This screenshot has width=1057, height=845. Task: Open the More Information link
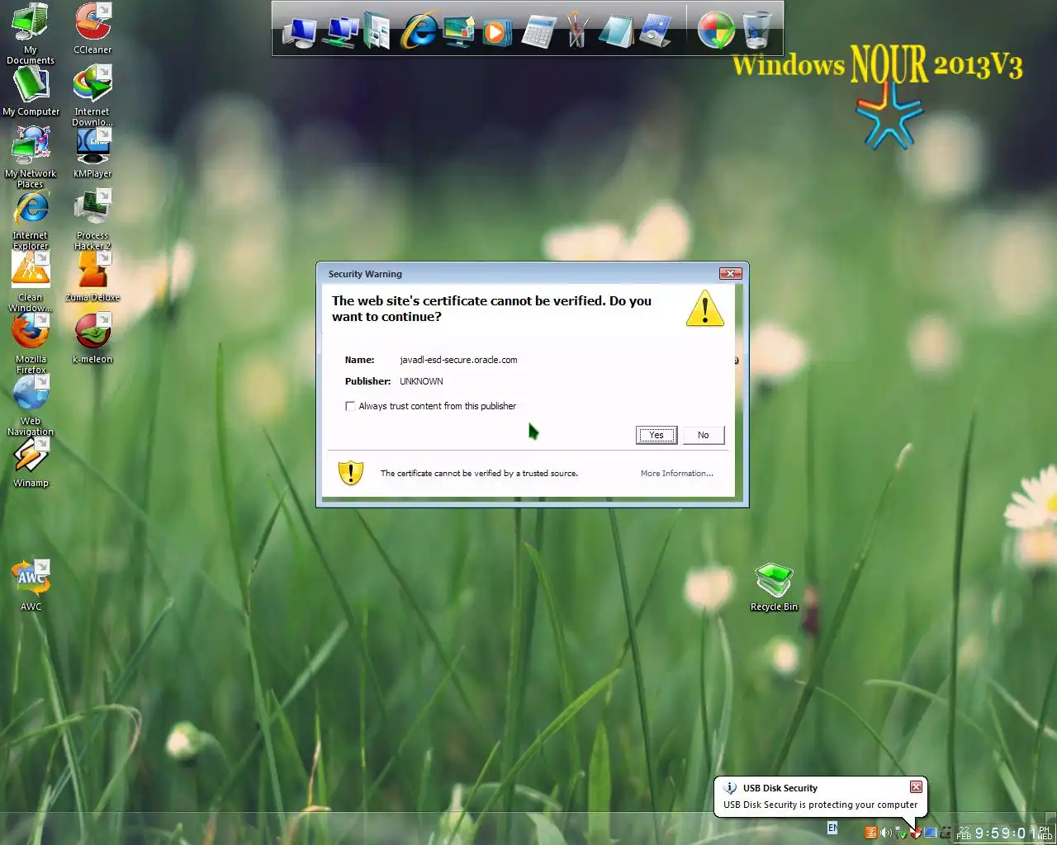point(677,474)
